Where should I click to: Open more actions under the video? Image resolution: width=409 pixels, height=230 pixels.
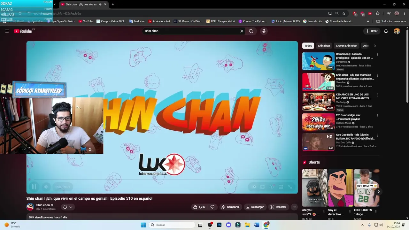coord(294,207)
